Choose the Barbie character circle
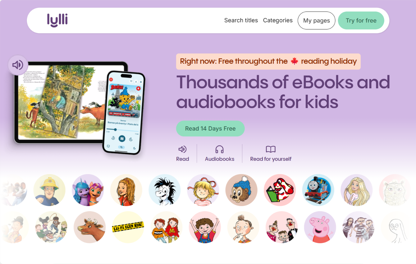416x264 pixels. [x=356, y=190]
